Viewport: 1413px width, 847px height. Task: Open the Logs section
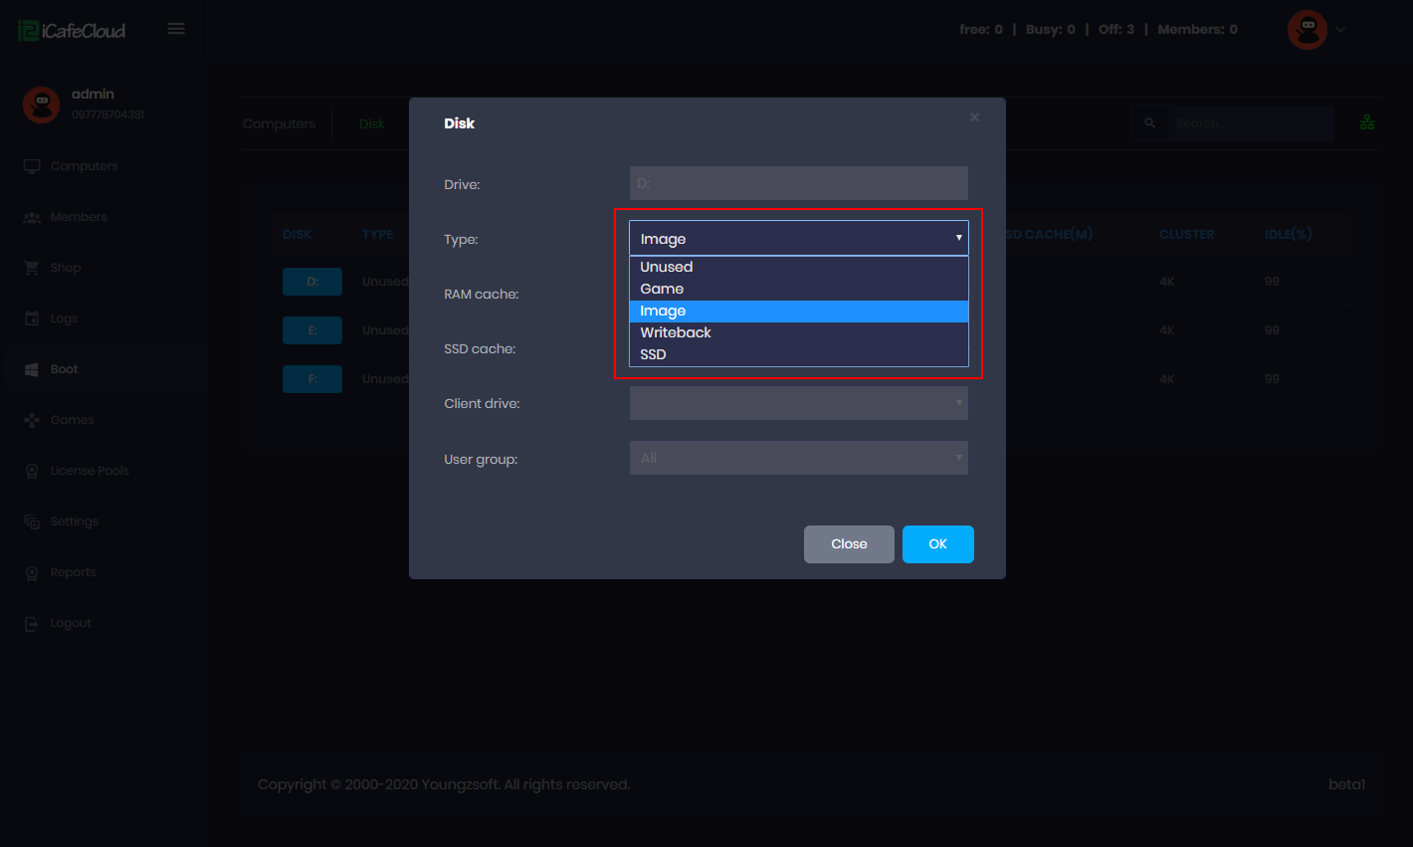62,318
